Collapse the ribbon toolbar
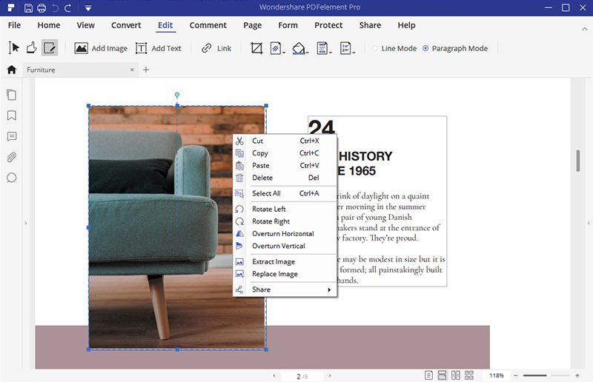The image size is (593, 382). pyautogui.click(x=584, y=29)
